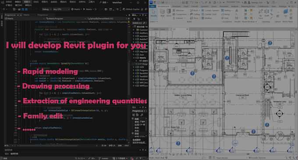
Task: Open the Revit File menu
Action: pos(153,6)
